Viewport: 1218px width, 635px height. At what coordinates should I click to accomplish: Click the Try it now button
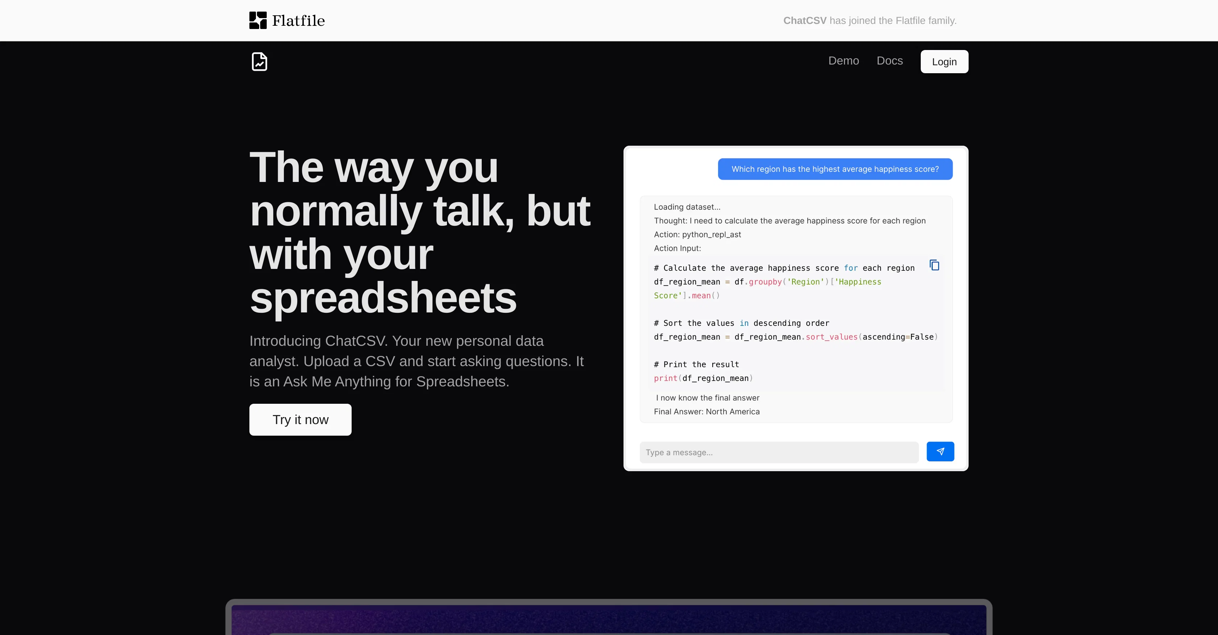pos(300,420)
